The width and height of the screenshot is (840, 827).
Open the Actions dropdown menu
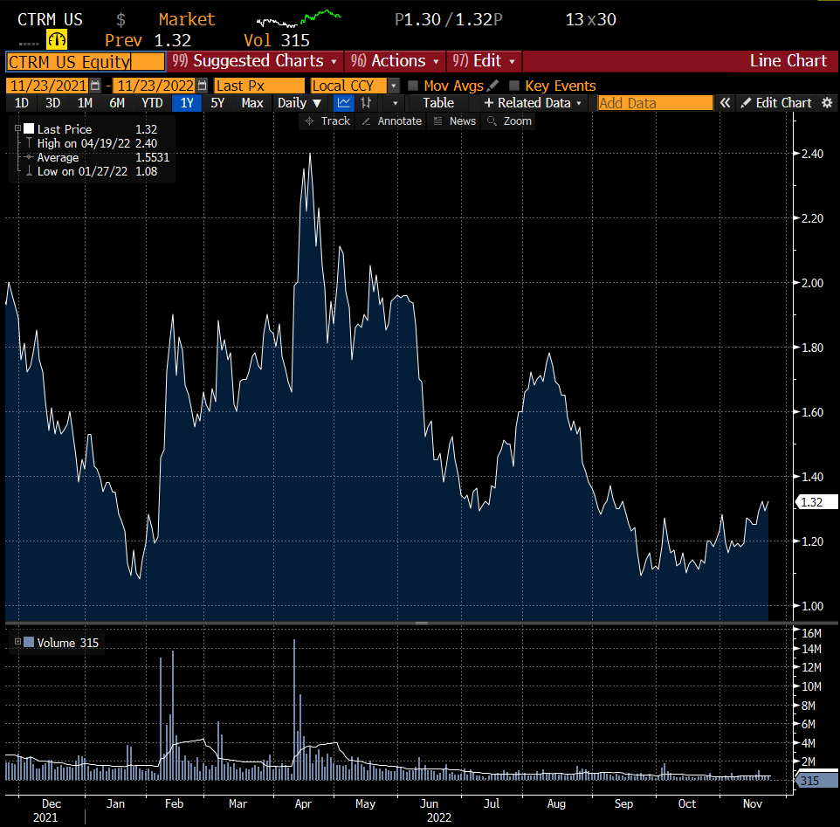click(395, 61)
